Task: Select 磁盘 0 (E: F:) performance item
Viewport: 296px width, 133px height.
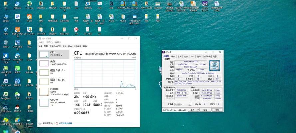Action: (54, 72)
